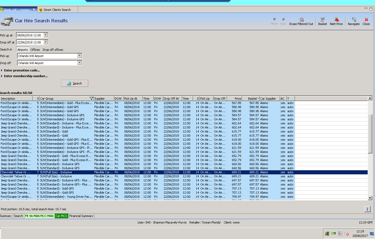Click the red Close toolbar icon
Image resolution: width=375 pixels, height=239 pixels.
point(366,20)
